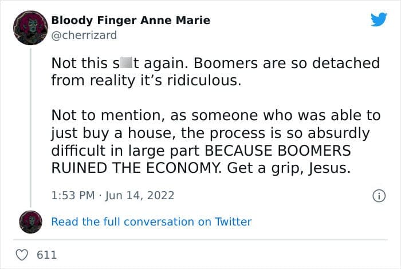Open the tweet info icon
The height and width of the screenshot is (269, 401).
coord(378,196)
